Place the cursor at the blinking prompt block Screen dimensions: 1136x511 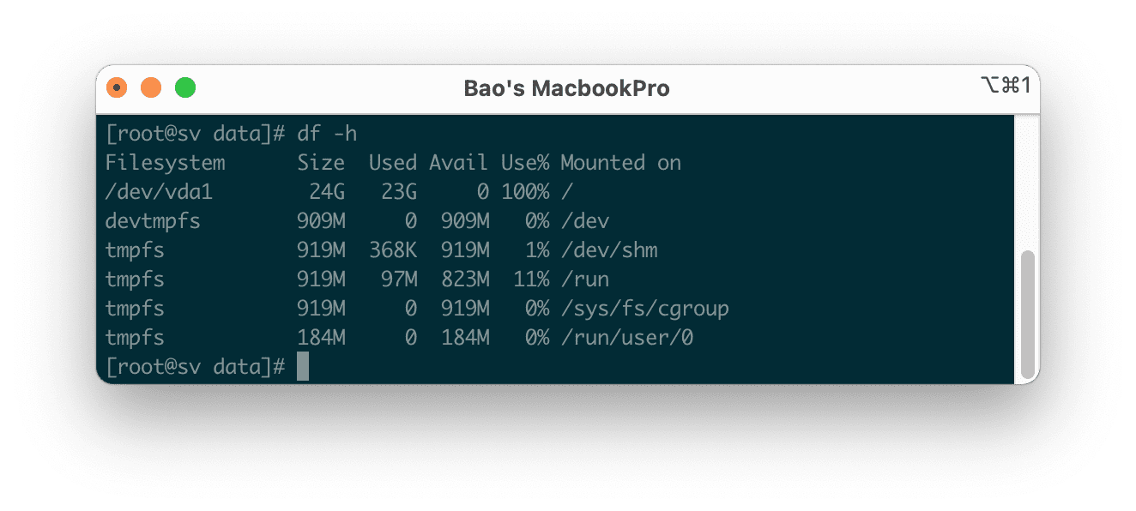[x=302, y=367]
